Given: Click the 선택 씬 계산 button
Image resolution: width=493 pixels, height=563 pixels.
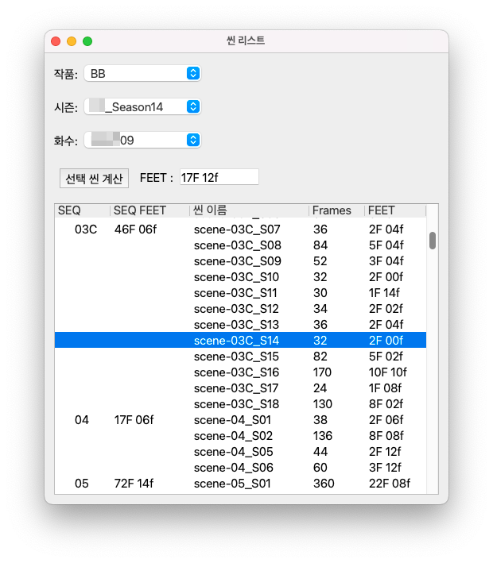Looking at the screenshot, I should point(94,178).
